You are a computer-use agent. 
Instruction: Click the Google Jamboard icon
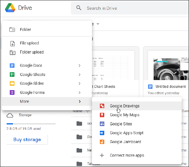pos(102,142)
